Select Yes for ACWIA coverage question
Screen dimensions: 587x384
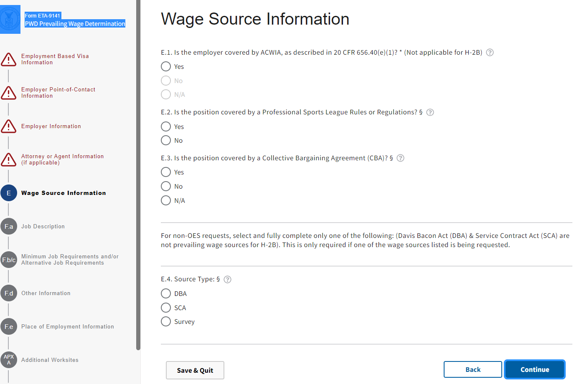point(166,67)
